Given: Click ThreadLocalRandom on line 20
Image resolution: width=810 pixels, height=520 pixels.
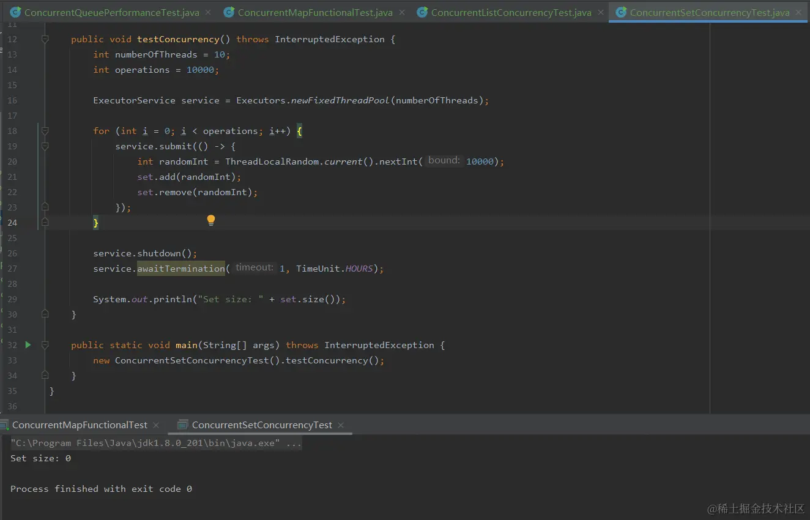Looking at the screenshot, I should pyautogui.click(x=272, y=162).
